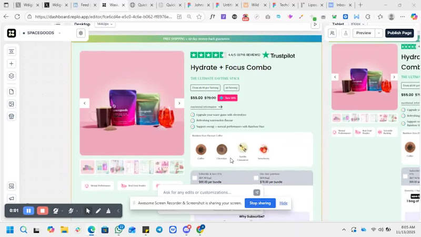Click the Save badge button beside price

point(227,98)
